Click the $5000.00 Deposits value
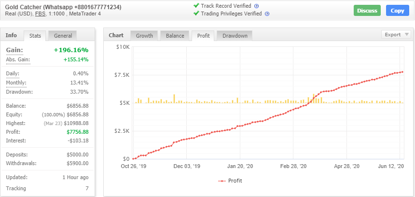 coord(78,155)
